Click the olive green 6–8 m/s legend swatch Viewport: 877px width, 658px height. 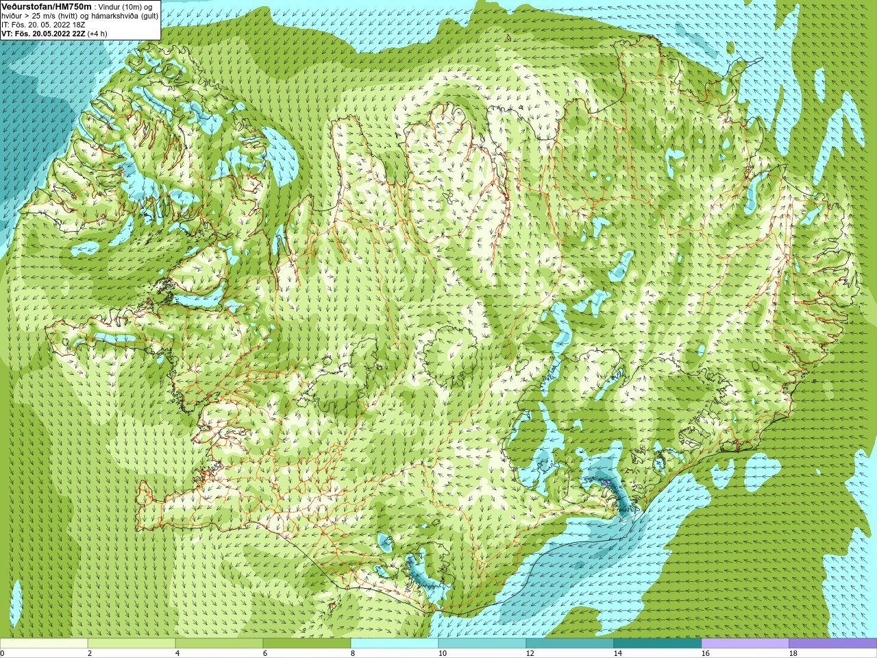click(x=307, y=644)
